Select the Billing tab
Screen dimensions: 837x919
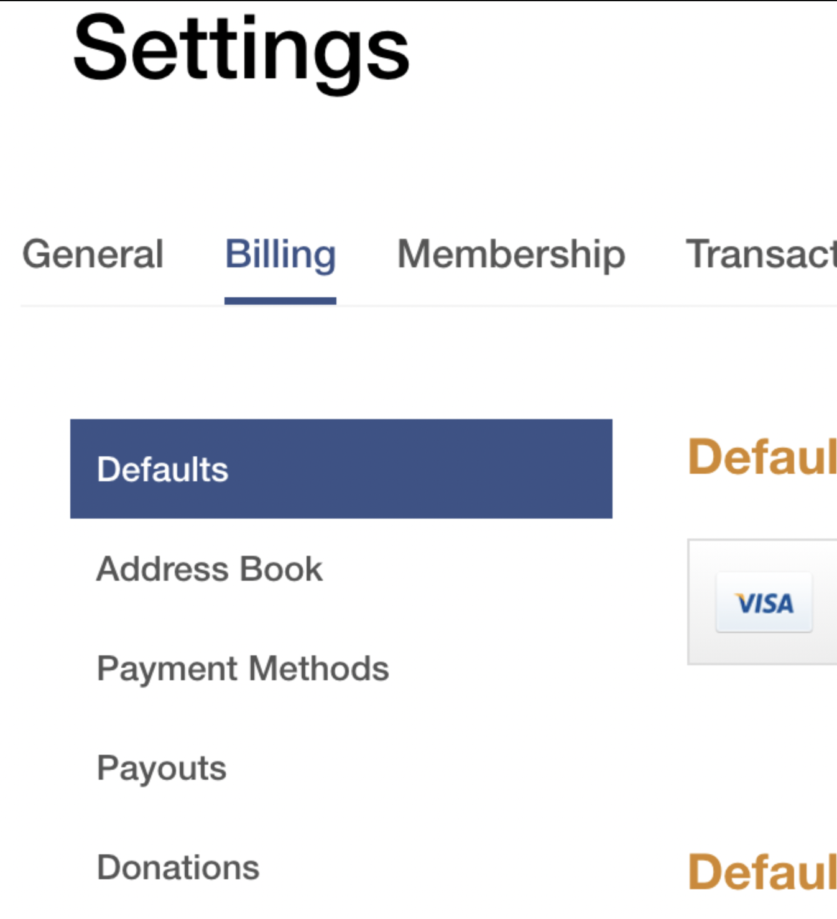coord(280,254)
